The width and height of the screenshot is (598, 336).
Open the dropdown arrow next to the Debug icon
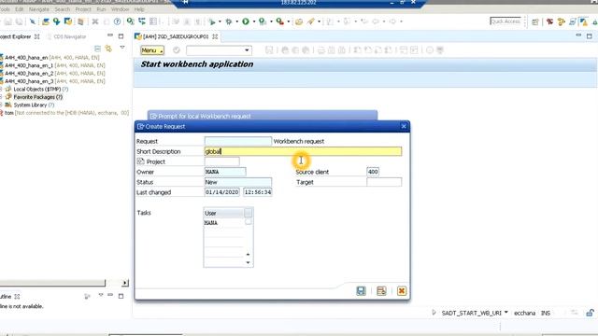tap(236, 21)
